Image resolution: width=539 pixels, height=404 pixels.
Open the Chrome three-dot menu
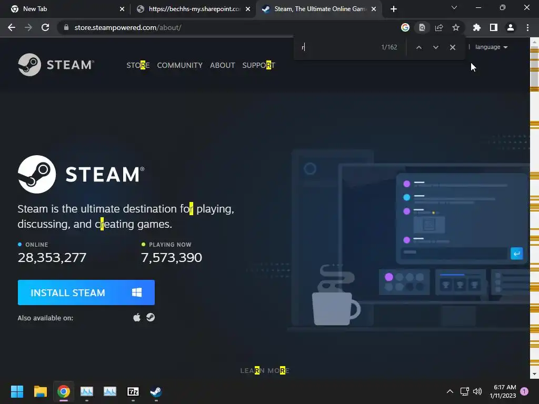(527, 27)
